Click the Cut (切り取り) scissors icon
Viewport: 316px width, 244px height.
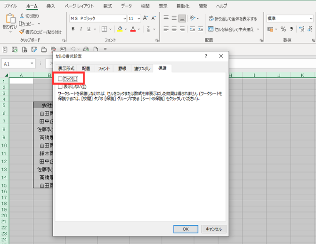tap(22, 16)
